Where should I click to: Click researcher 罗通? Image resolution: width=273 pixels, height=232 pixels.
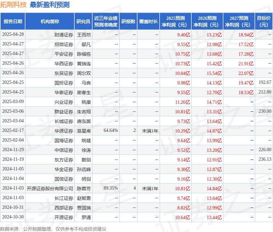pyautogui.click(x=86, y=217)
